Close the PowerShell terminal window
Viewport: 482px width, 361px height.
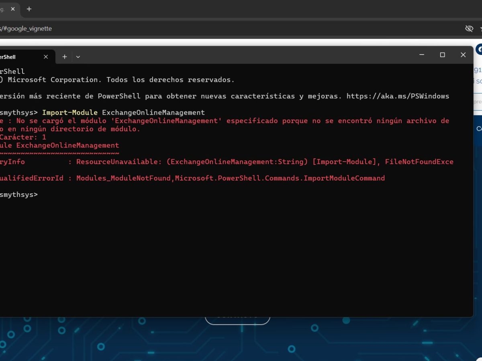pyautogui.click(x=463, y=55)
